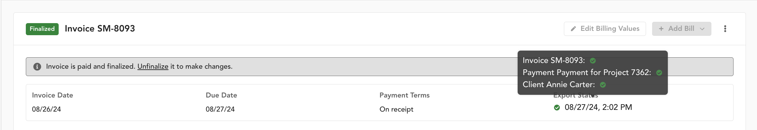Expand the Add Bill dropdown chevron
757x130 pixels.
[702, 29]
